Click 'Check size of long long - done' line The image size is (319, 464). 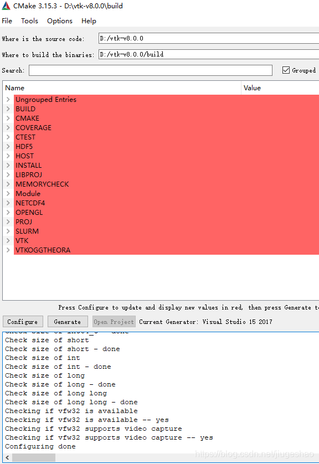pos(71,402)
